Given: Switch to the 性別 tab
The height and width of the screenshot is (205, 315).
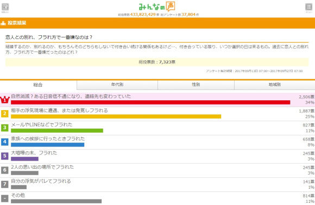Looking at the screenshot, I should pyautogui.click(x=196, y=85).
